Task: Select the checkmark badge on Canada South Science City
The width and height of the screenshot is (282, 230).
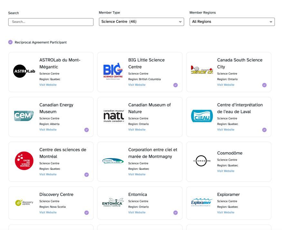Action: coord(264,85)
